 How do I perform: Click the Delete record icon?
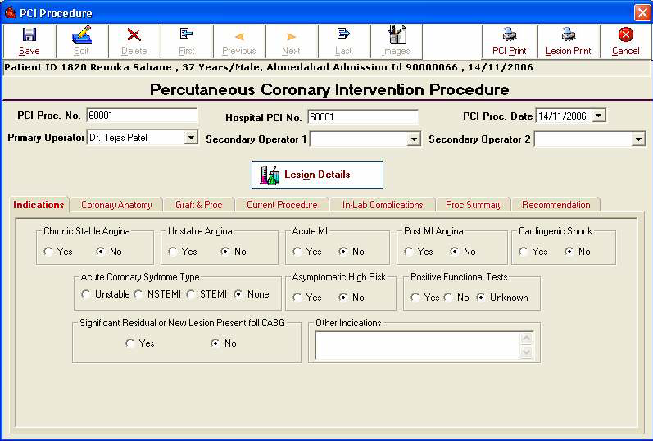click(134, 35)
